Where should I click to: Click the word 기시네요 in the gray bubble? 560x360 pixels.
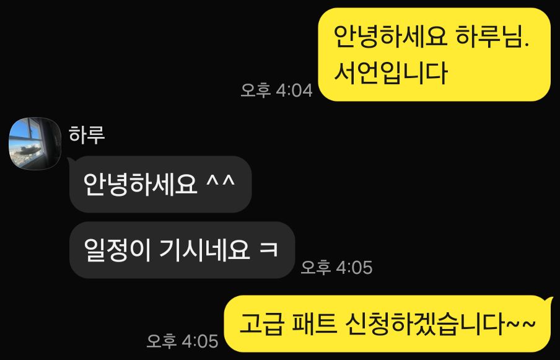coord(204,250)
